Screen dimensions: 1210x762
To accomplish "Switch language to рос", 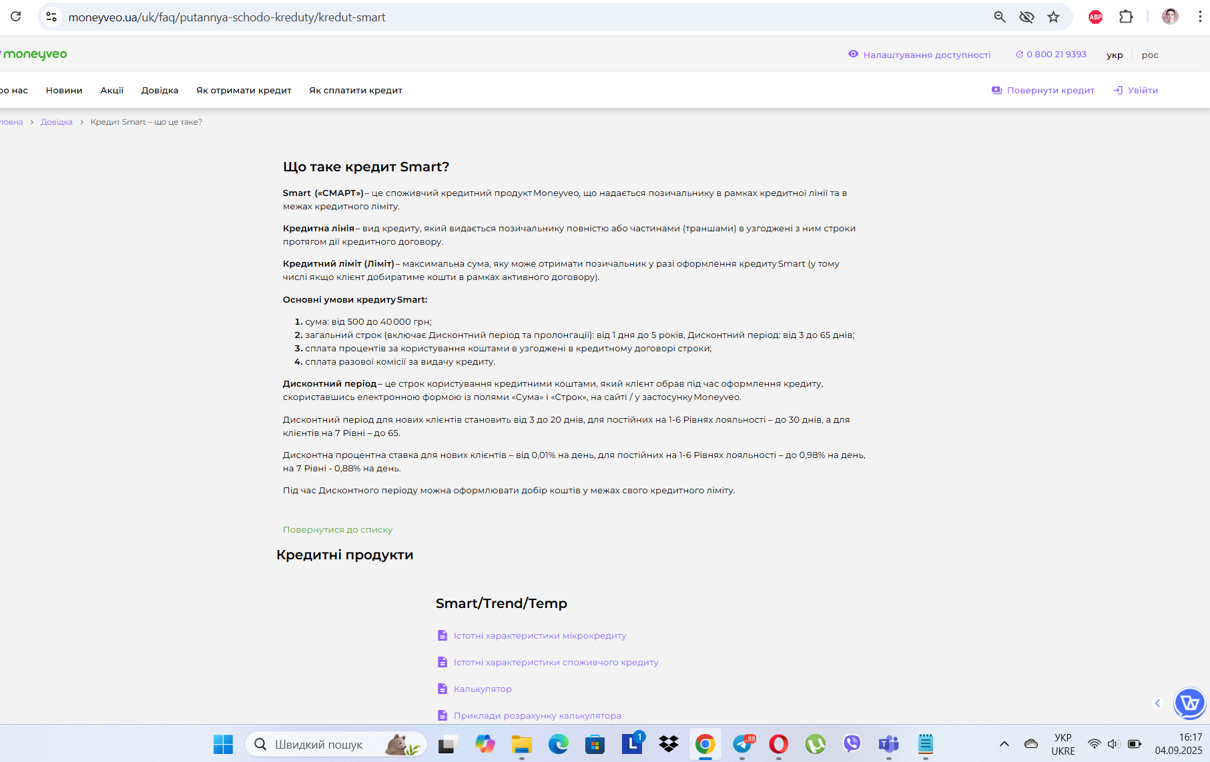I will pyautogui.click(x=1150, y=55).
